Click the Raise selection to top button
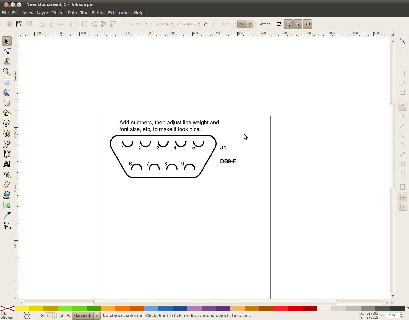The image size is (409, 320). (x=113, y=24)
